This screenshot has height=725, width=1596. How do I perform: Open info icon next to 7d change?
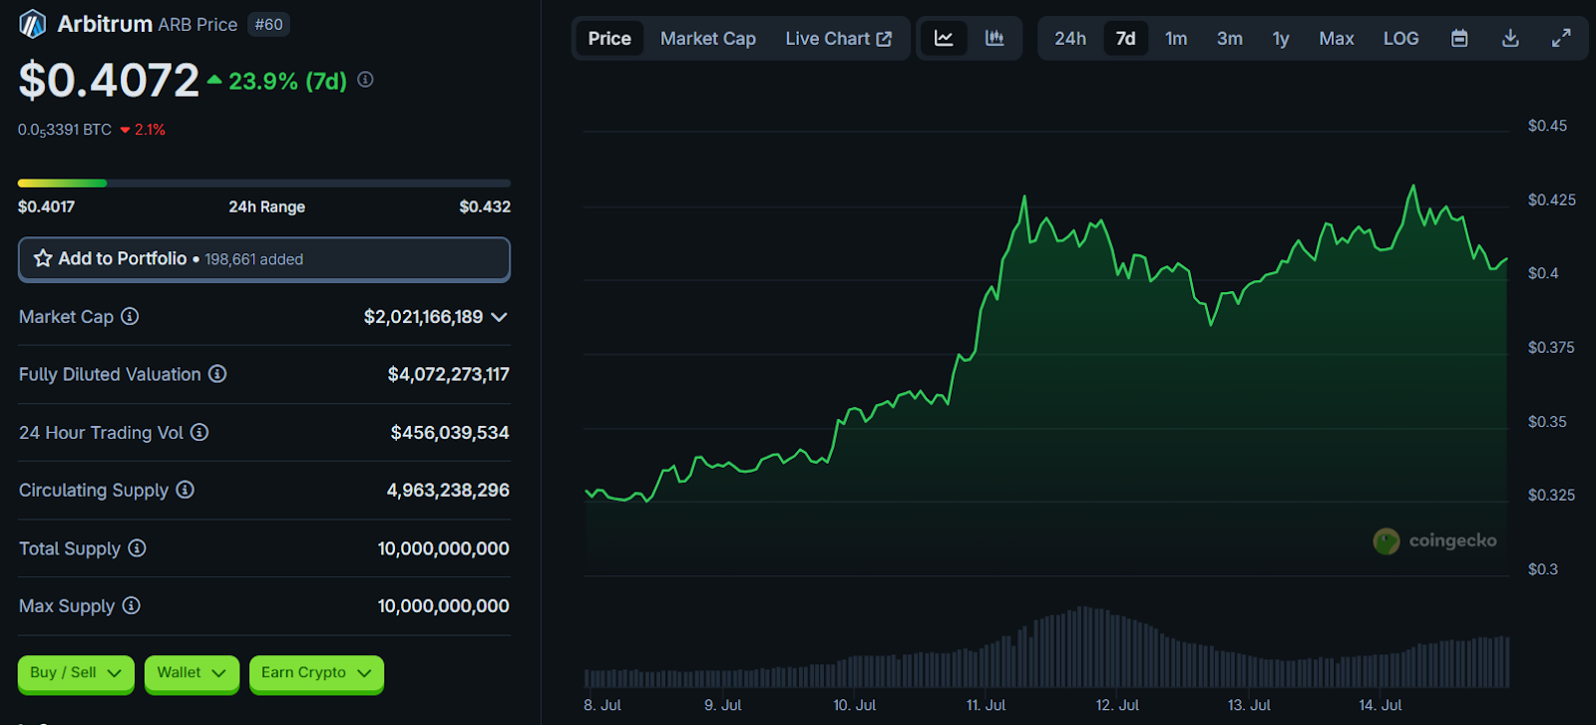tap(365, 80)
